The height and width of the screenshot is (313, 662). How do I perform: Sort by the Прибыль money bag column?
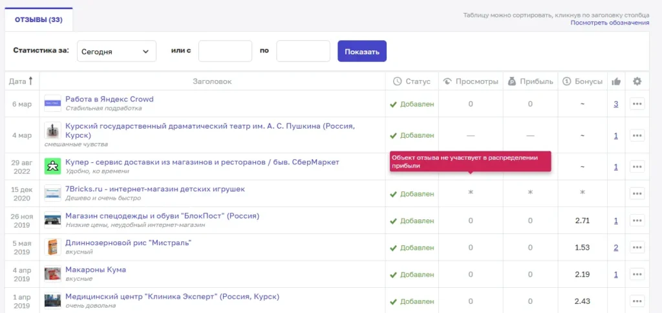click(x=530, y=81)
